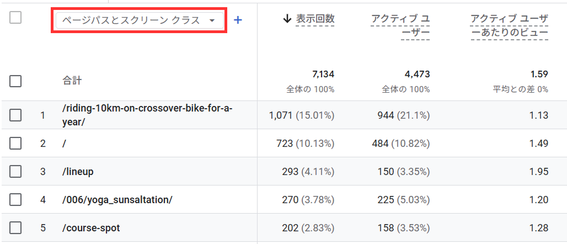Enable the checkbox for /lineup row

point(15,172)
